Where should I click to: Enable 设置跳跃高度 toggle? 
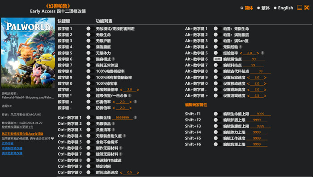pos(217,90)
